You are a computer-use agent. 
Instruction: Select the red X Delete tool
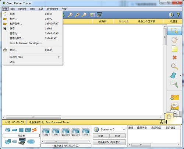(x=174, y=58)
